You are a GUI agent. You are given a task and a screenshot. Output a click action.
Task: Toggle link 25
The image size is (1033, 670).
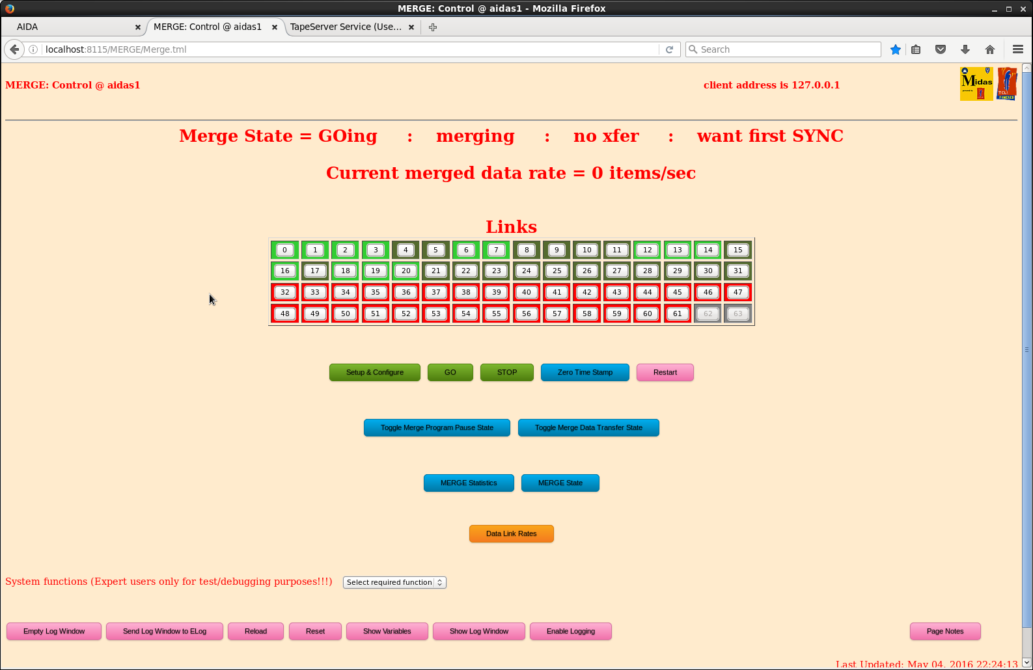coord(557,271)
